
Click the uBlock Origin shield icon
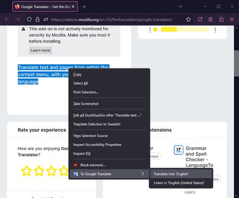[x=76, y=165]
